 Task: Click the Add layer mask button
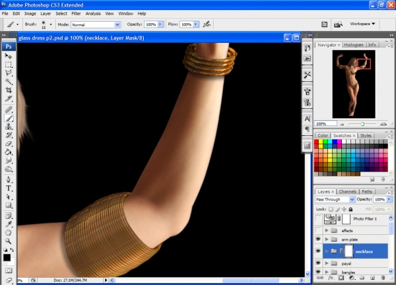(x=341, y=278)
